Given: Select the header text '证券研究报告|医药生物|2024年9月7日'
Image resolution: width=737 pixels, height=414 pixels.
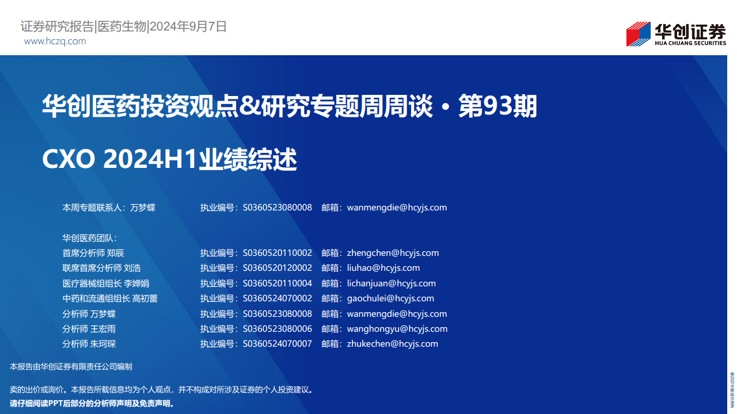Looking at the screenshot, I should click(124, 26).
